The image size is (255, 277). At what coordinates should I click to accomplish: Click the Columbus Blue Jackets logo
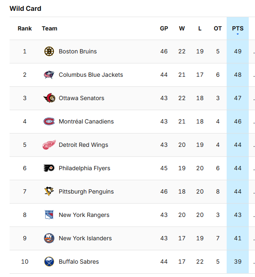tap(49, 75)
